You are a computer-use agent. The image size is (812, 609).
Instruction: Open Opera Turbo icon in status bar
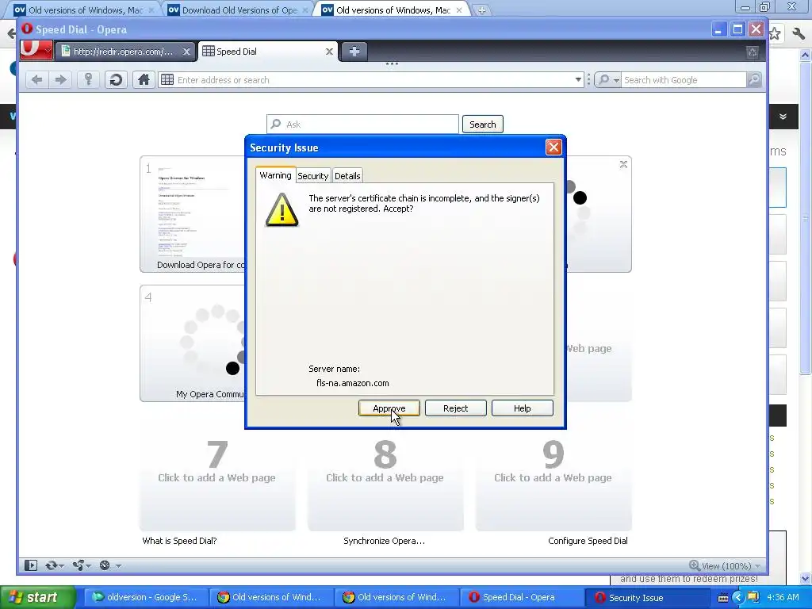pyautogui.click(x=105, y=565)
